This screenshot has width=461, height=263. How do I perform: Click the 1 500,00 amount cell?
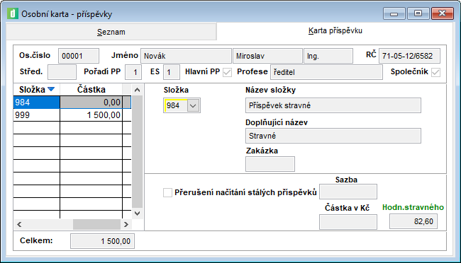[91, 115]
